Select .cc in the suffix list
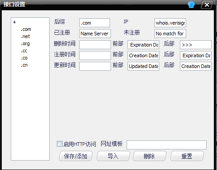Image resolution: width=217 pixels, height=170 pixels. coord(24,51)
